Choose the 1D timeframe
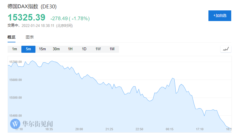Image resolution: width=236 pixels, height=135 pixels. (84, 49)
